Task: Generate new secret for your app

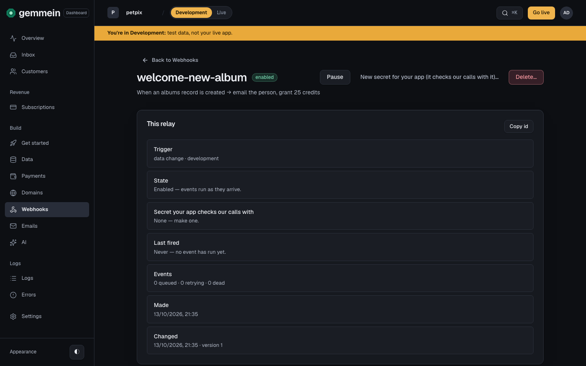Action: [429, 77]
